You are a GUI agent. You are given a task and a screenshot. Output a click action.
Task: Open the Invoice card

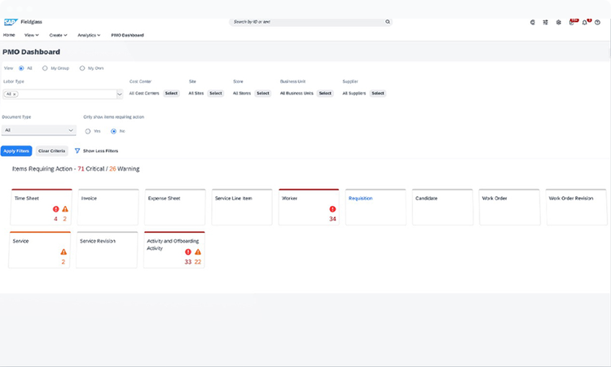[x=108, y=207]
